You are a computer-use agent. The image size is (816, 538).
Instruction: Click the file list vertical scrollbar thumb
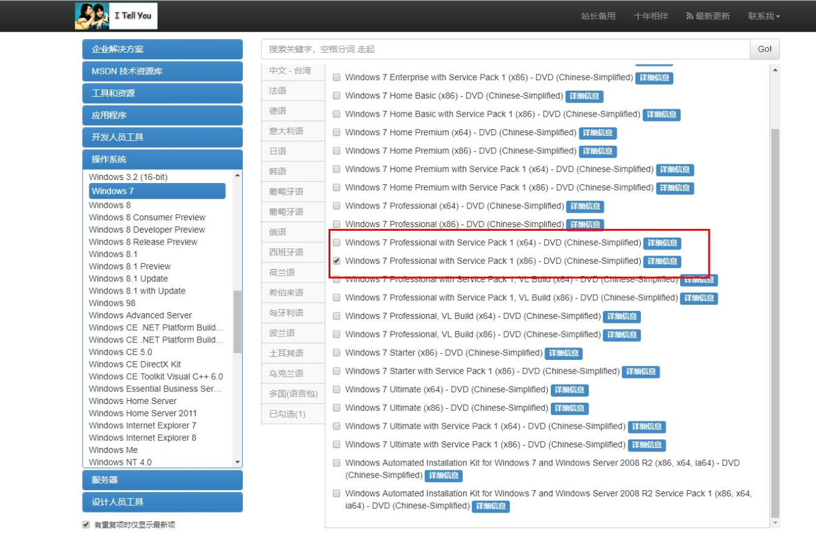click(x=774, y=323)
